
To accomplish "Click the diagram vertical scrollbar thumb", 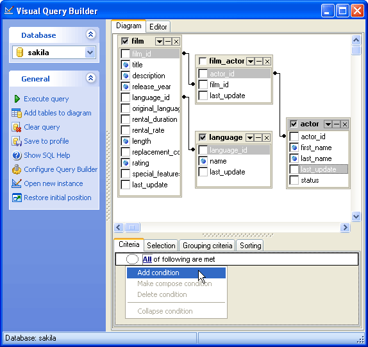I will coord(356,50).
